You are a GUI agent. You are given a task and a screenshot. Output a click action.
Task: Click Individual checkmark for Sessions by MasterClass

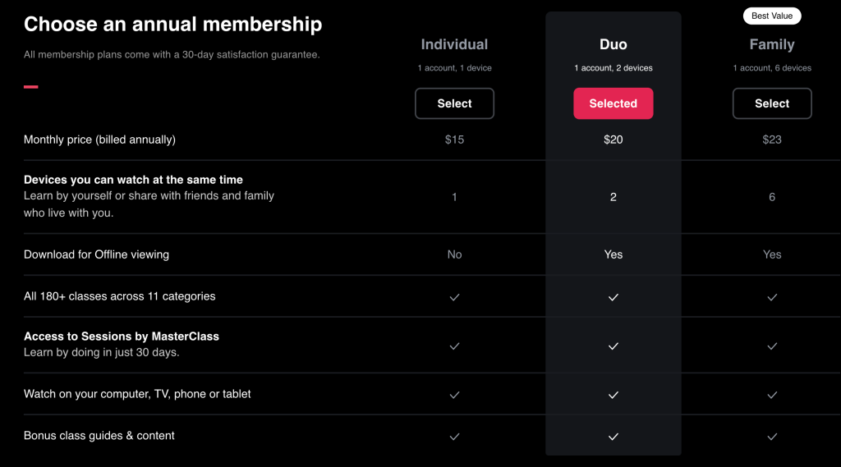[454, 346]
